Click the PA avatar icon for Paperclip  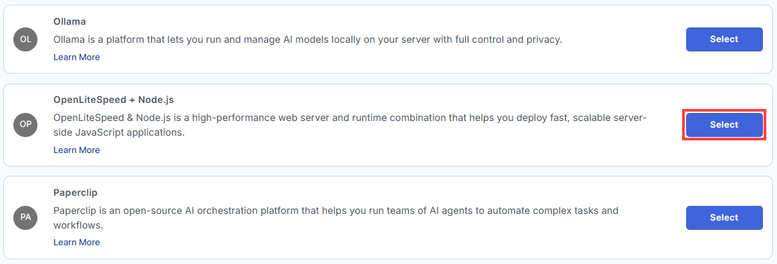click(26, 217)
